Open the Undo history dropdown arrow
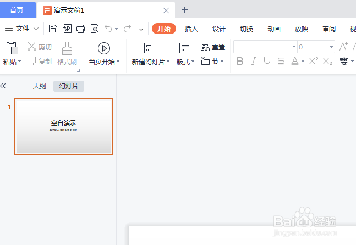The width and height of the screenshot is (356, 245). click(x=116, y=29)
